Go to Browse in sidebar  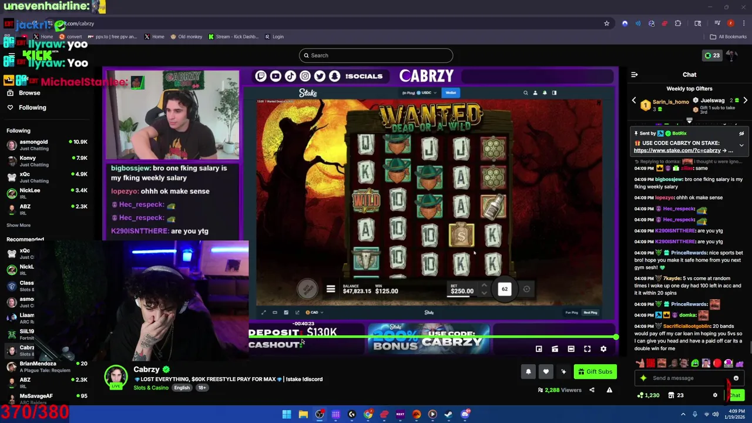(29, 93)
